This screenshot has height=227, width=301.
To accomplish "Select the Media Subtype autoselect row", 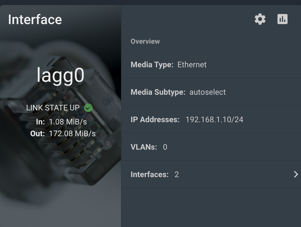I will click(211, 92).
